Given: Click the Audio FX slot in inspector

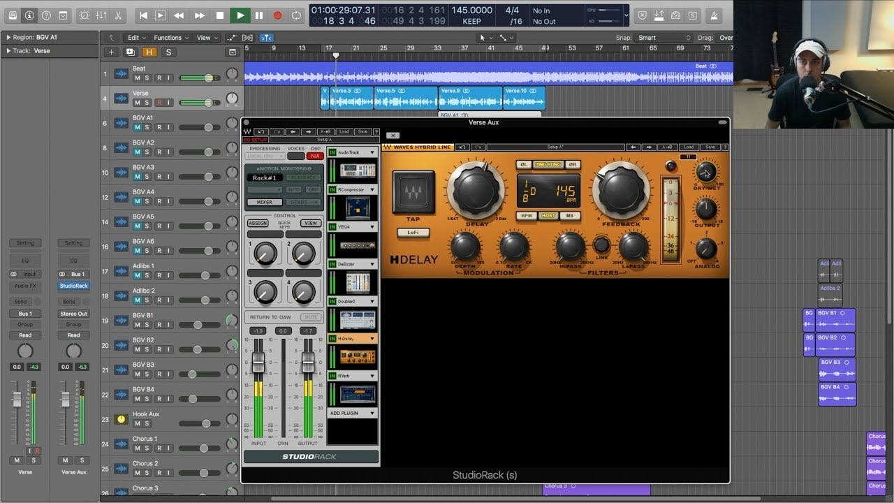Looking at the screenshot, I should (24, 286).
